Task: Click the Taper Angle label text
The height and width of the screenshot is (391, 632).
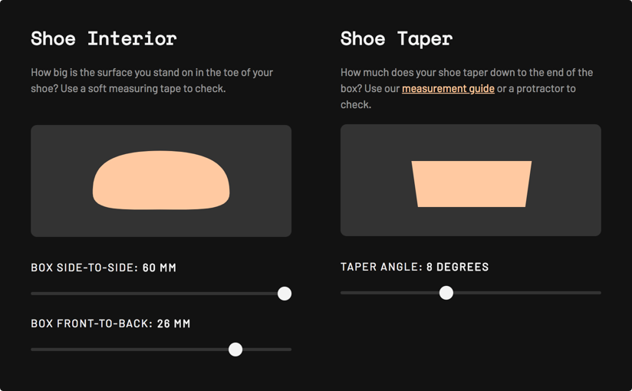Action: click(x=382, y=267)
